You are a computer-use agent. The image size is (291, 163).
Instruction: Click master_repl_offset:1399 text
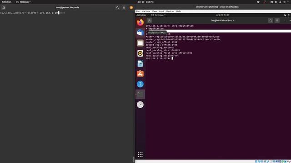click(161, 42)
